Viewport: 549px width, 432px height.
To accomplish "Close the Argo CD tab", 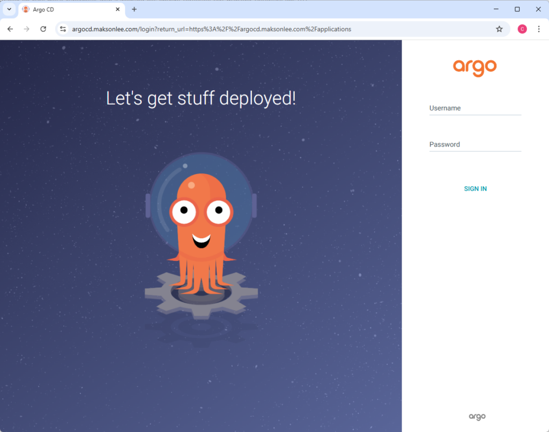I will pyautogui.click(x=117, y=10).
